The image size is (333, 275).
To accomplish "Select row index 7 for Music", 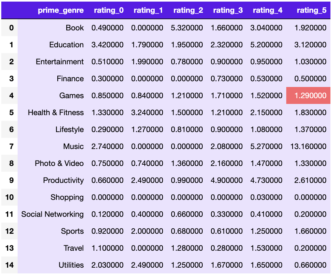I will 12,146.
